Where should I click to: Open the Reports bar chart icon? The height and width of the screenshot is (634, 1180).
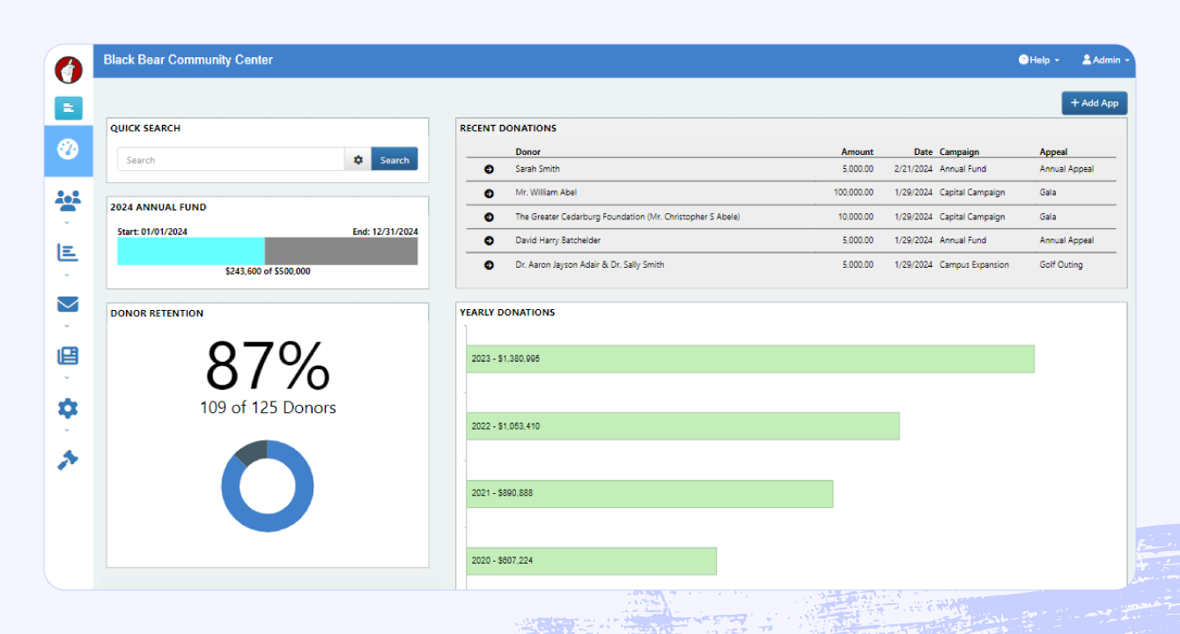(68, 253)
